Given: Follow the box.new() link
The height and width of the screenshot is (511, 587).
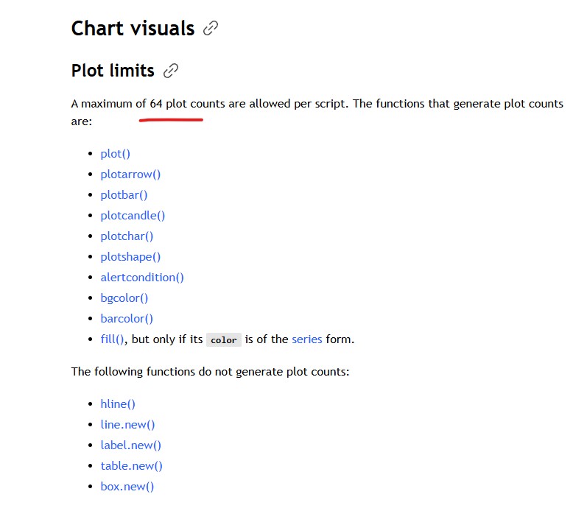Looking at the screenshot, I should (127, 487).
